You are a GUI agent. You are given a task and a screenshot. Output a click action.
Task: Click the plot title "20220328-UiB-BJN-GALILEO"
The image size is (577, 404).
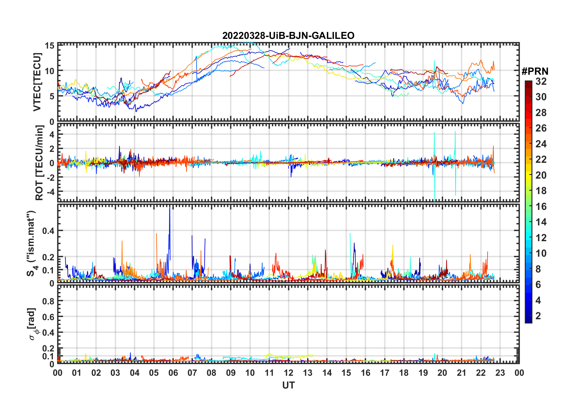click(x=288, y=36)
